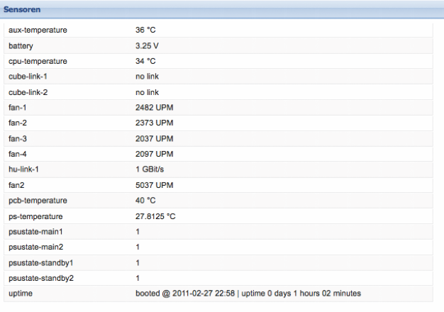The width and height of the screenshot is (444, 312).
Task: Click the cpu-temperature row label
Action: coord(38,62)
